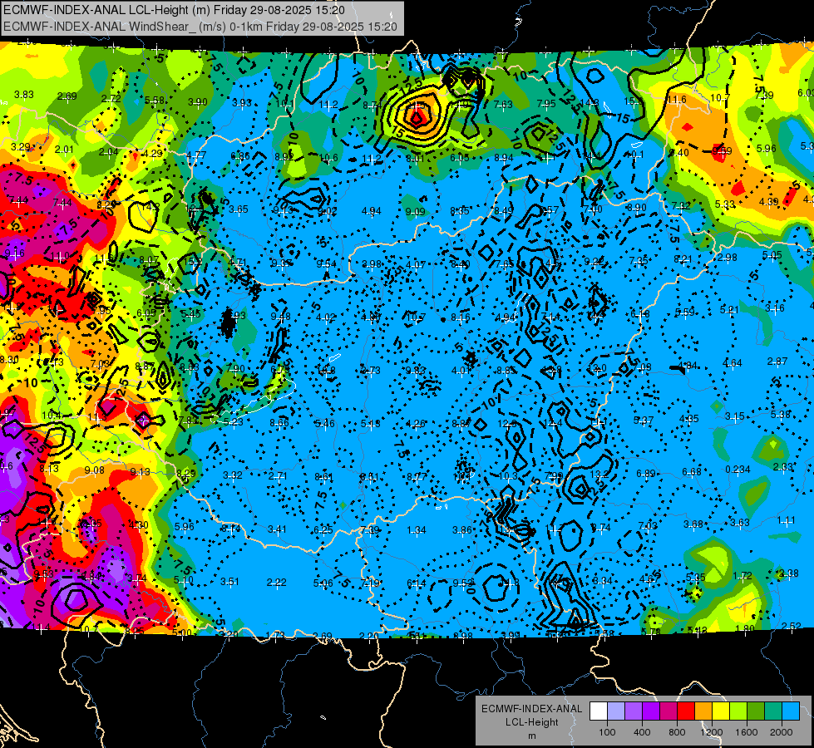Click the wind shear value "9.48"
Image resolution: width=814 pixels, height=748 pixels.
[281, 317]
